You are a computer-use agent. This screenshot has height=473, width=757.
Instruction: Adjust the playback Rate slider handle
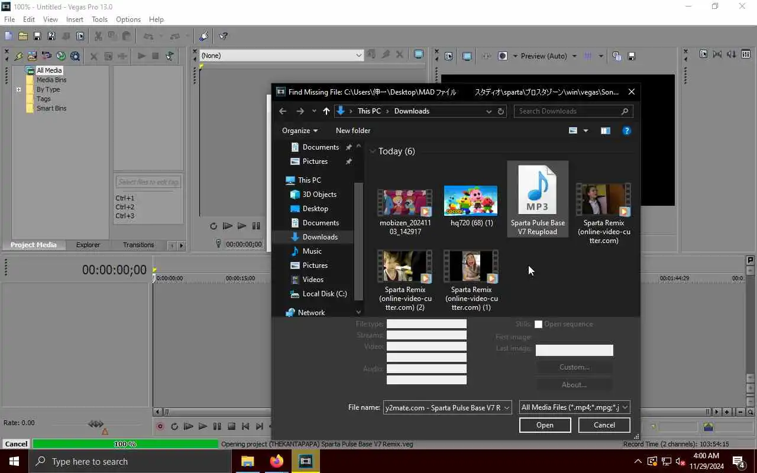coord(95,424)
